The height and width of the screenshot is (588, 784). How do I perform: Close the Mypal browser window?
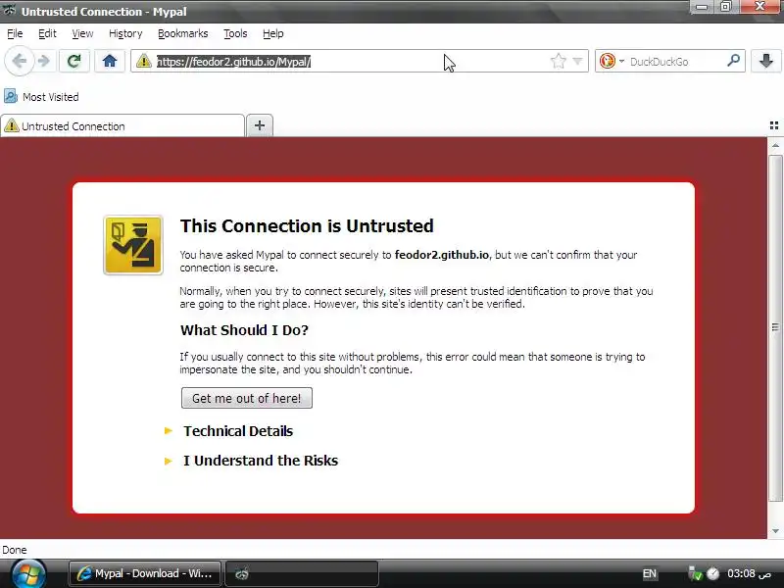tap(760, 7)
